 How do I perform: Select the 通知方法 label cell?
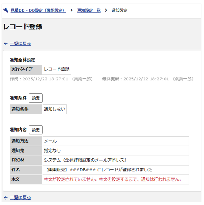26,141
